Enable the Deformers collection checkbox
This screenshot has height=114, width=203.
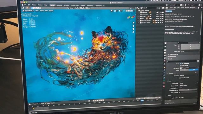[157, 15]
